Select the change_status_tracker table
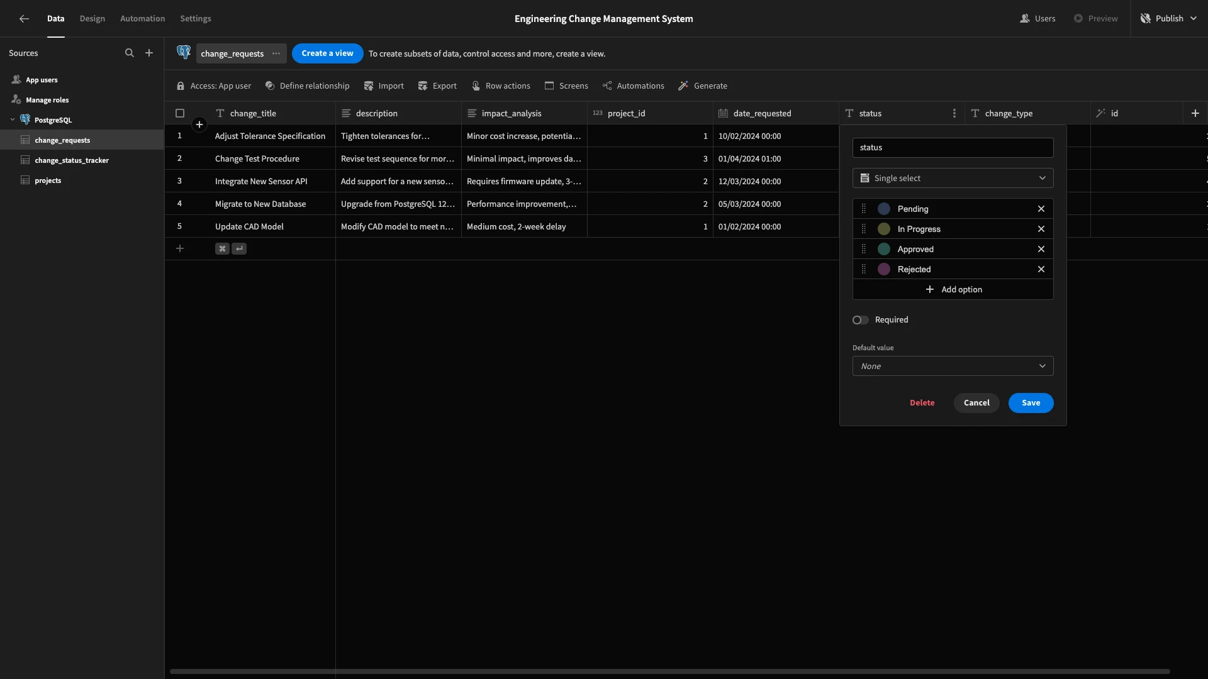Viewport: 1208px width, 679px height. click(82, 160)
